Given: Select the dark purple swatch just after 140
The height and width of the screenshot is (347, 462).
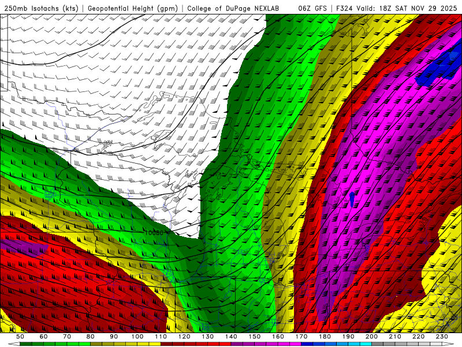Looking at the screenshot, I should click(237, 344).
